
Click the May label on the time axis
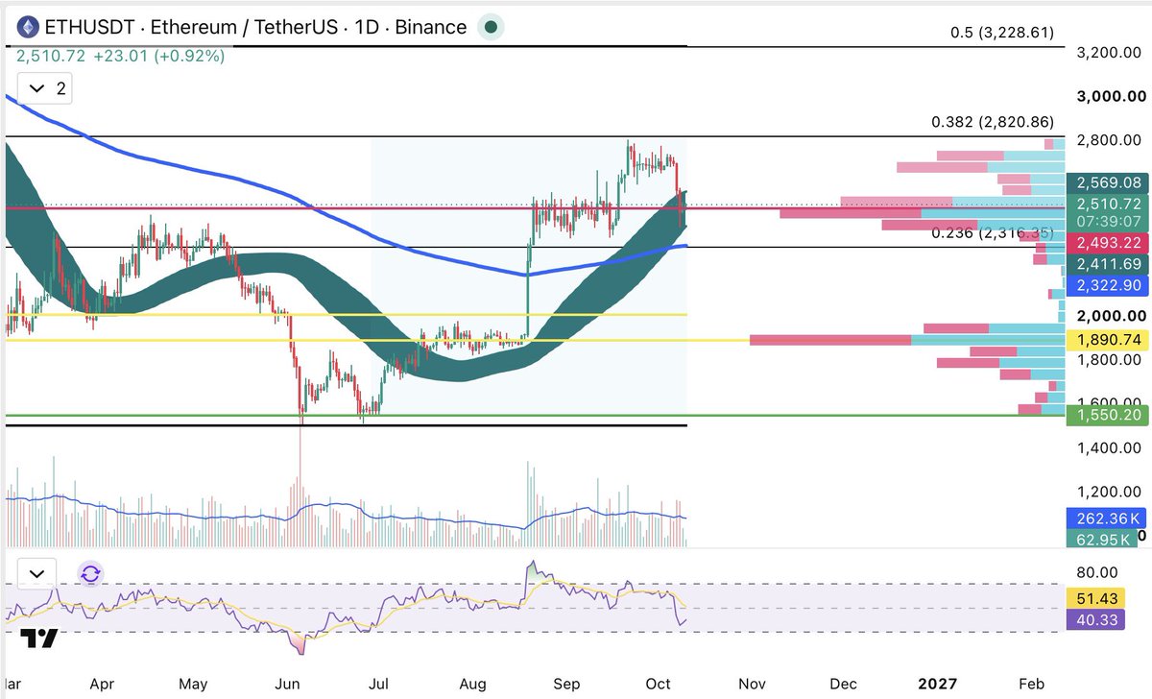pos(193,684)
